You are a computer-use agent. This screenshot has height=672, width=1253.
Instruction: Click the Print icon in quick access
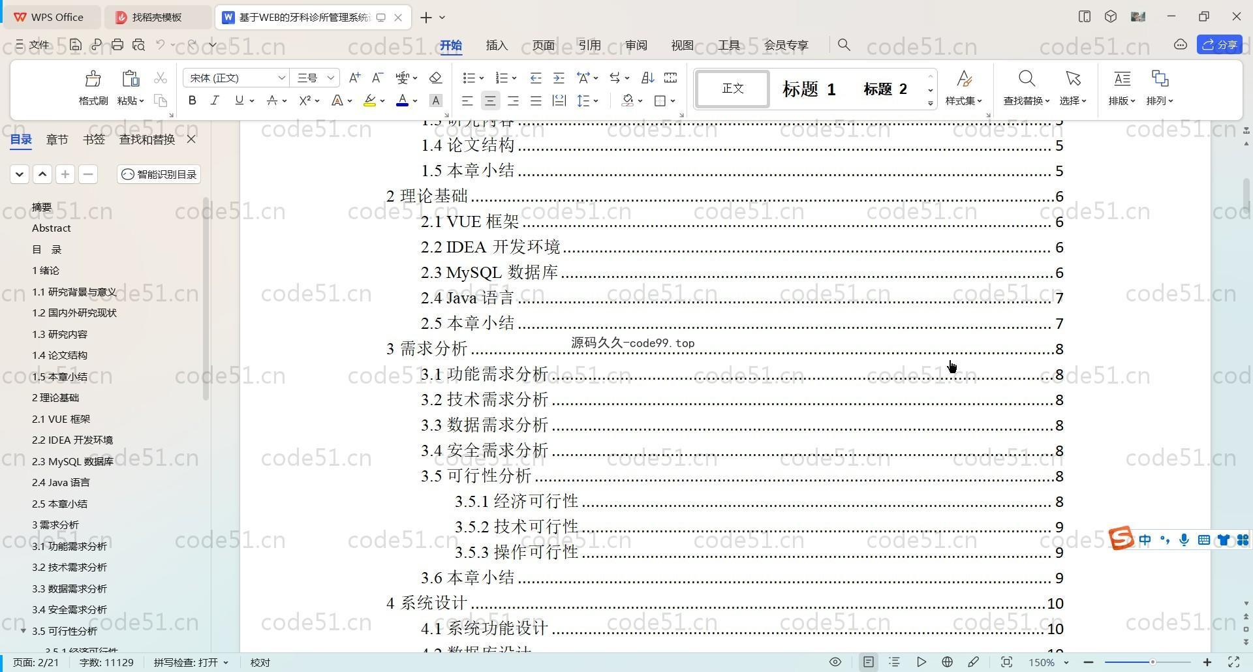tap(117, 45)
